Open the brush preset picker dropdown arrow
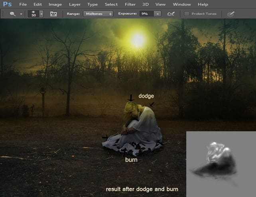 pyautogui.click(x=41, y=14)
